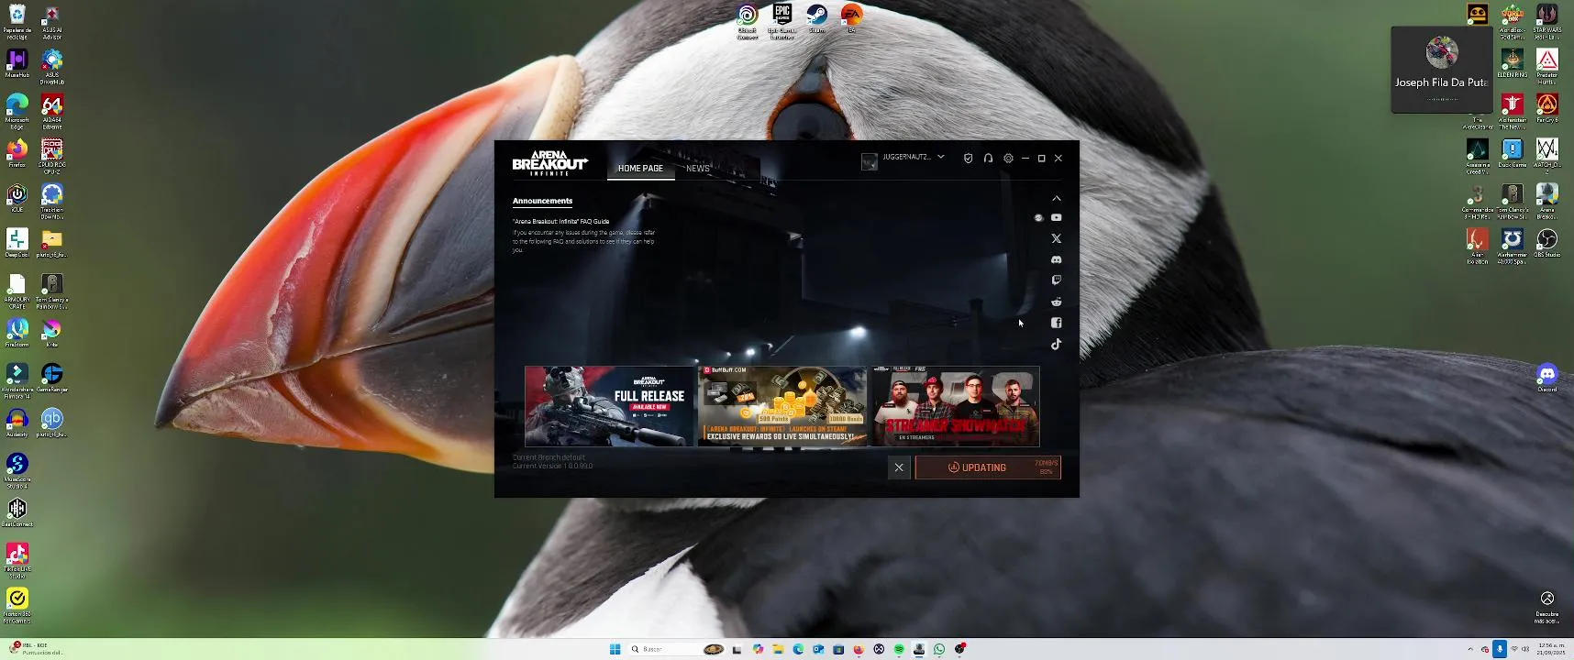Open the Windows Start menu
Image resolution: width=1574 pixels, height=660 pixels.
615,649
